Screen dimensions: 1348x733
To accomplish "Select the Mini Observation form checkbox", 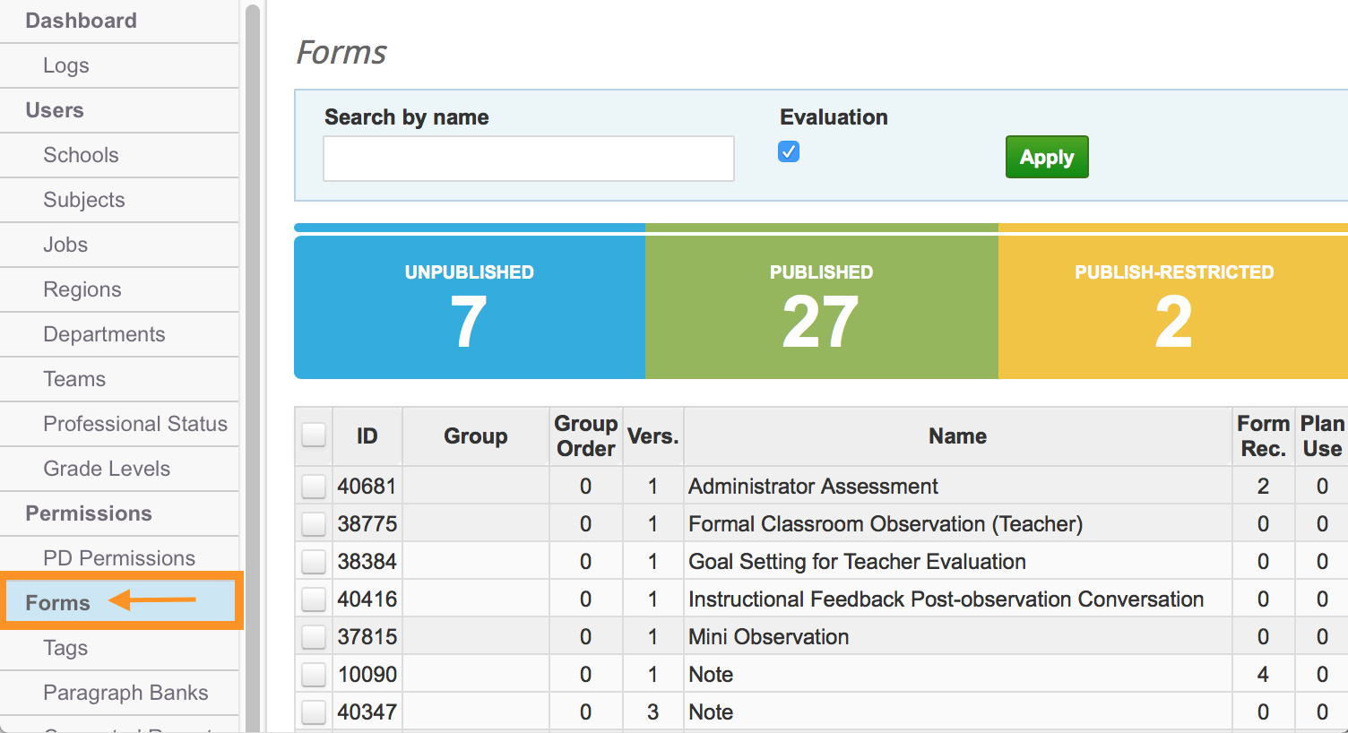I will click(x=313, y=636).
